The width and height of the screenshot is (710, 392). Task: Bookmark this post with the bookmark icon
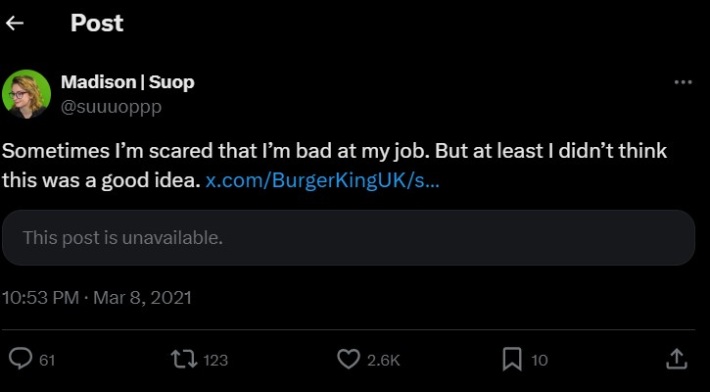[512, 360]
